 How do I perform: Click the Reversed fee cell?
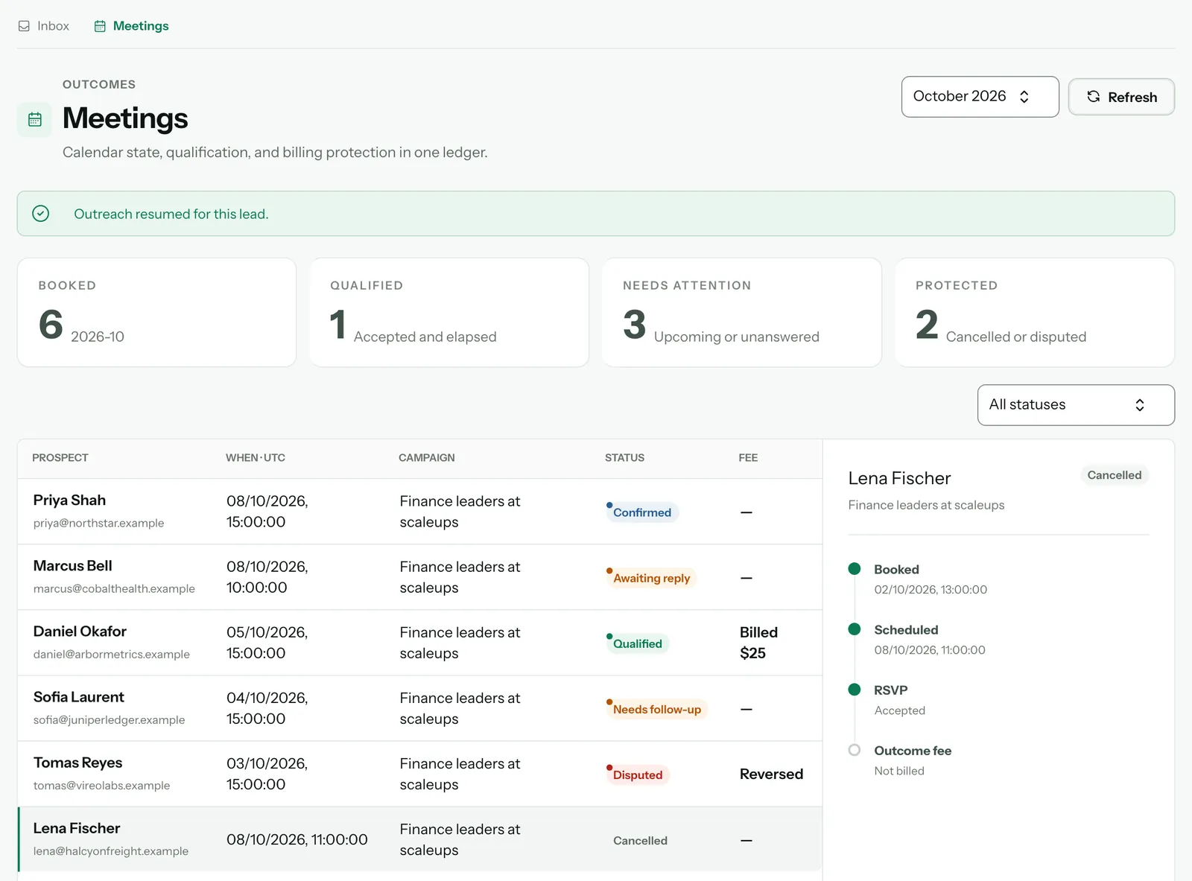click(771, 774)
